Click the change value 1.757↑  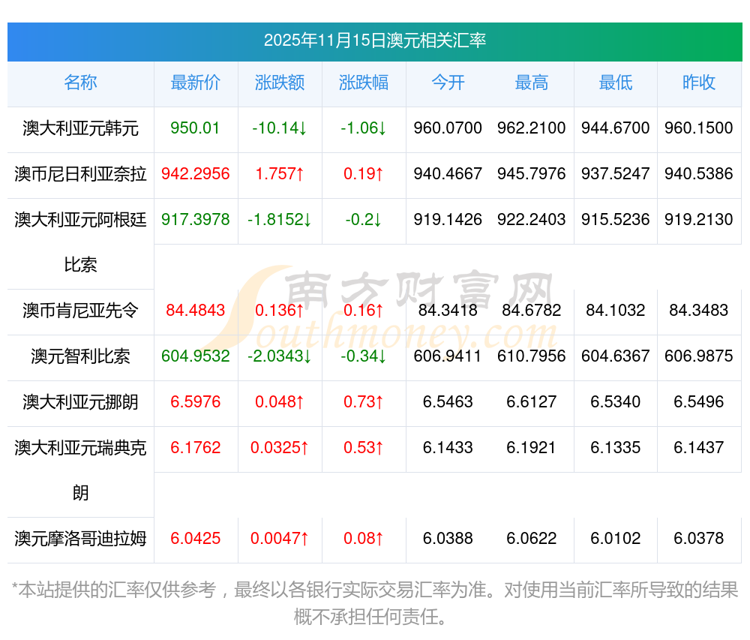click(279, 174)
